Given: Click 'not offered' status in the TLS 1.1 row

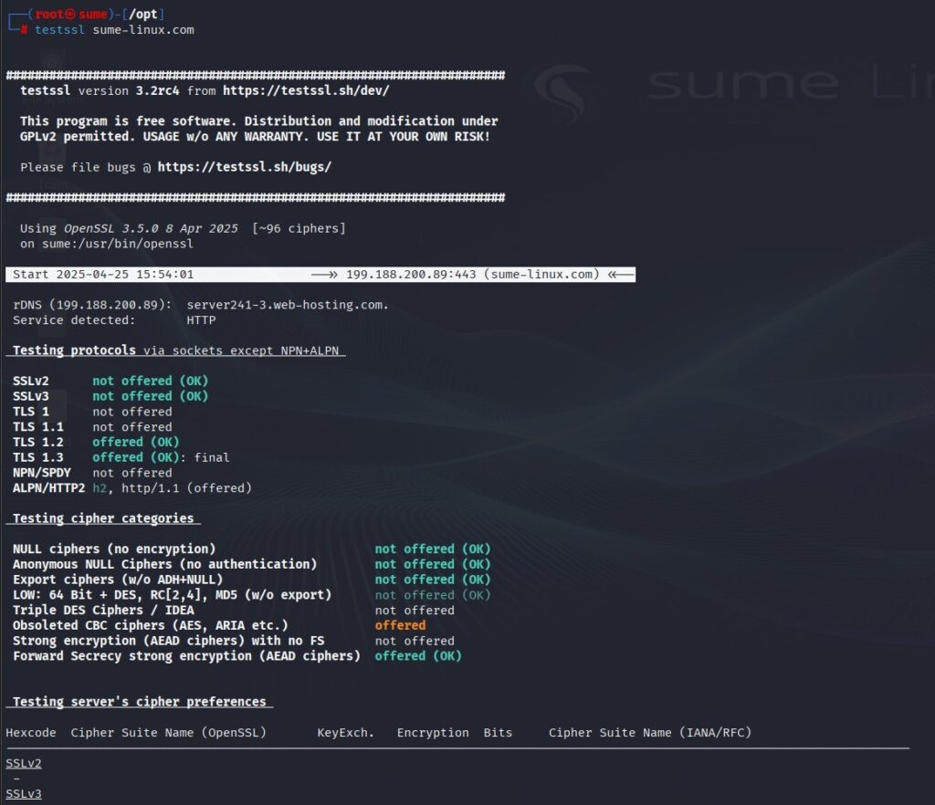Looking at the screenshot, I should tap(131, 427).
